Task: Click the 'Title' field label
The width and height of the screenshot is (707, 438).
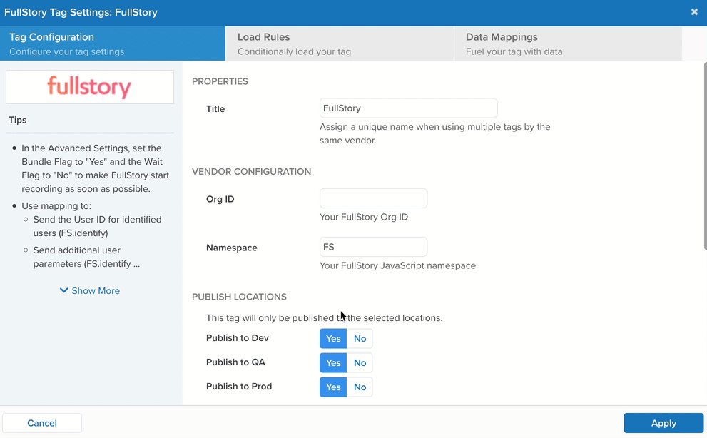Action: coord(215,108)
